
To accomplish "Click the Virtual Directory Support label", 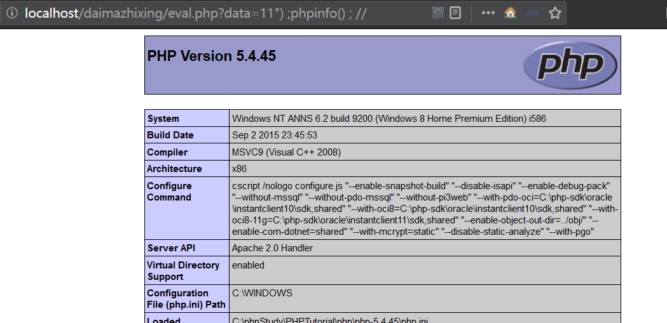I will pos(183,271).
